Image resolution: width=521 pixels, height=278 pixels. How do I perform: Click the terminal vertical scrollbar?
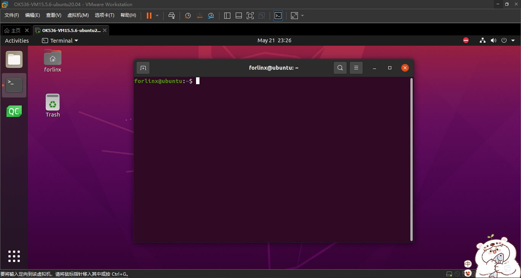coord(411,159)
